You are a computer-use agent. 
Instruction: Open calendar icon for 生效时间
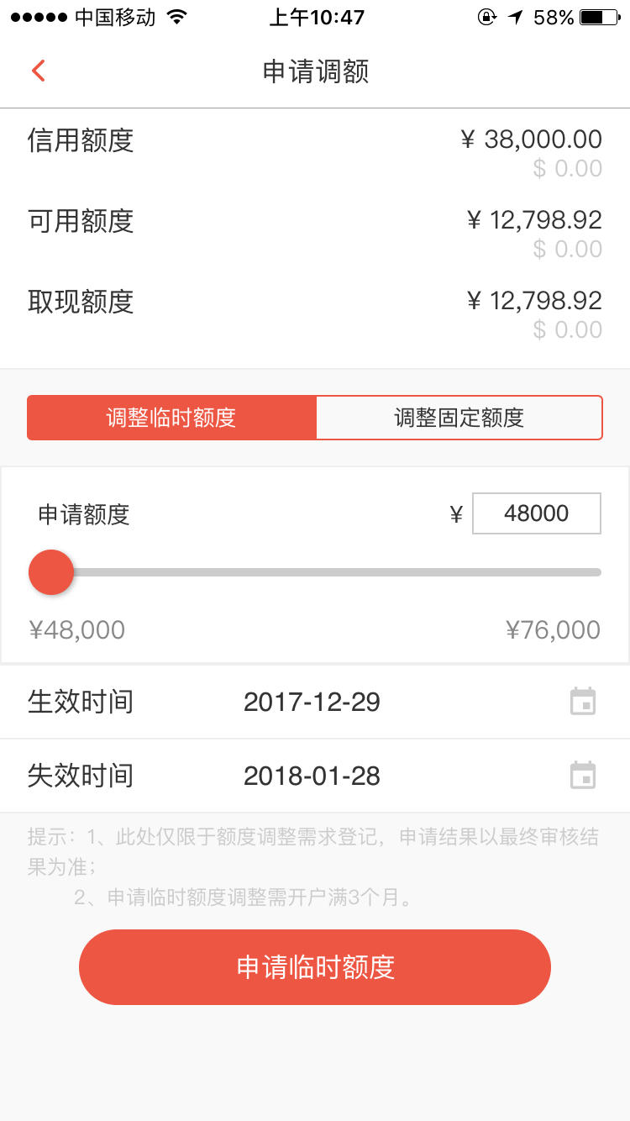583,701
